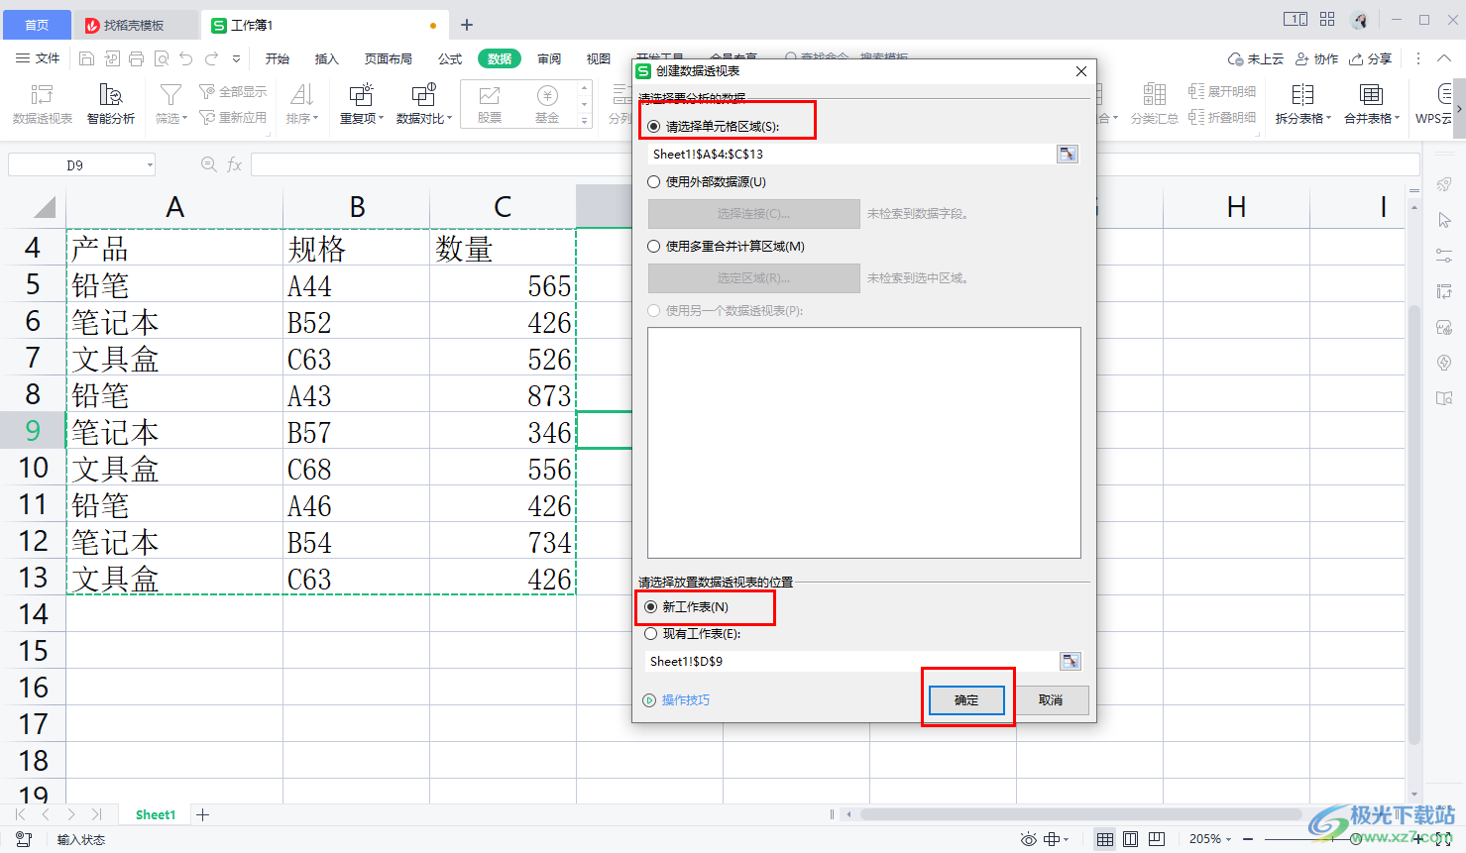Close the 创建数据透视表 dialog
Image resolution: width=1466 pixels, height=853 pixels.
(x=1081, y=71)
